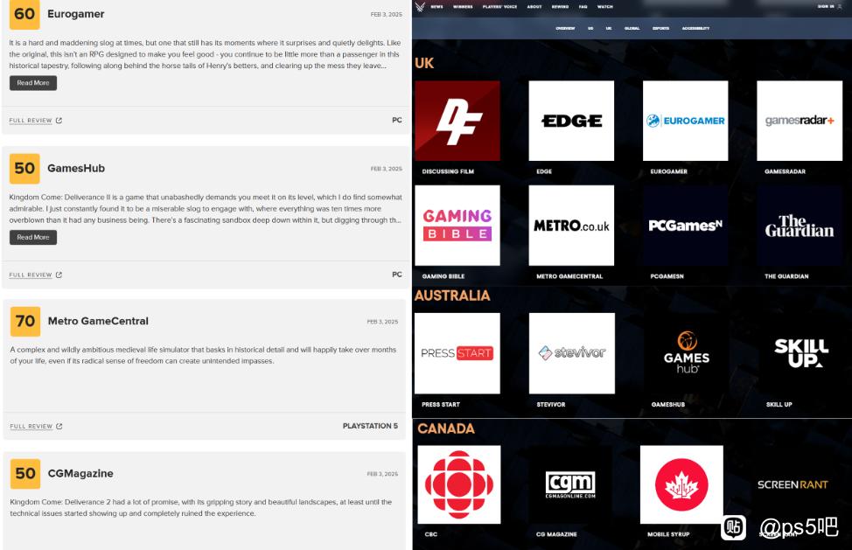
Task: Click the Metro GameCentral 70 score badge
Action: click(x=25, y=322)
